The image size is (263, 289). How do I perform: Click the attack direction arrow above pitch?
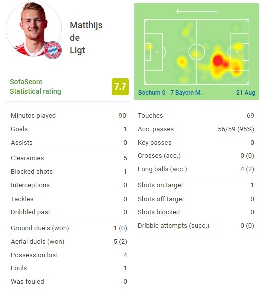tap(197, 11)
